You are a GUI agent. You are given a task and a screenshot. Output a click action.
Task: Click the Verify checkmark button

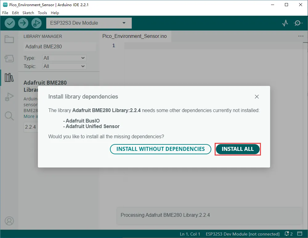pyautogui.click(x=10, y=23)
